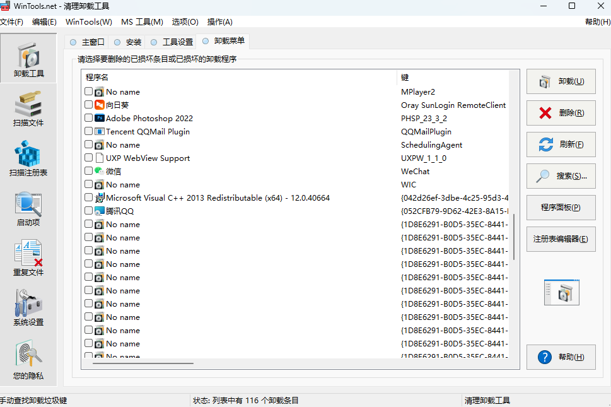Check the box for Adobe Photoshop 2022
This screenshot has width=611, height=407.
point(88,118)
